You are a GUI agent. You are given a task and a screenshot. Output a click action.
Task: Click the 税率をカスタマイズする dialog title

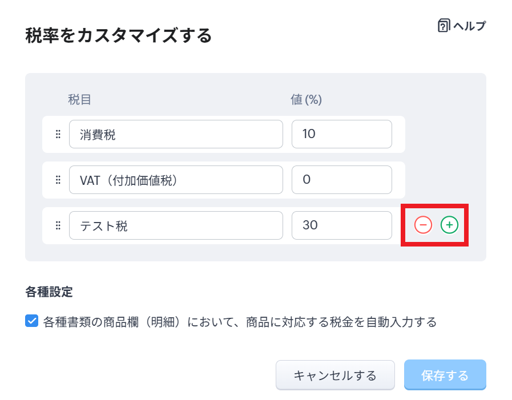(119, 36)
